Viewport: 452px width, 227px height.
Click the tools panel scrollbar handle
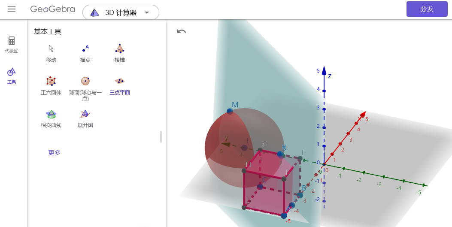coord(161,137)
